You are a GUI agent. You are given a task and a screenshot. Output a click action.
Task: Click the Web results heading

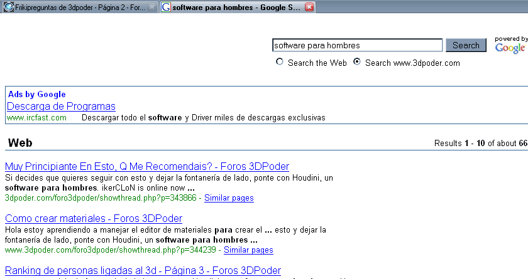tap(20, 143)
